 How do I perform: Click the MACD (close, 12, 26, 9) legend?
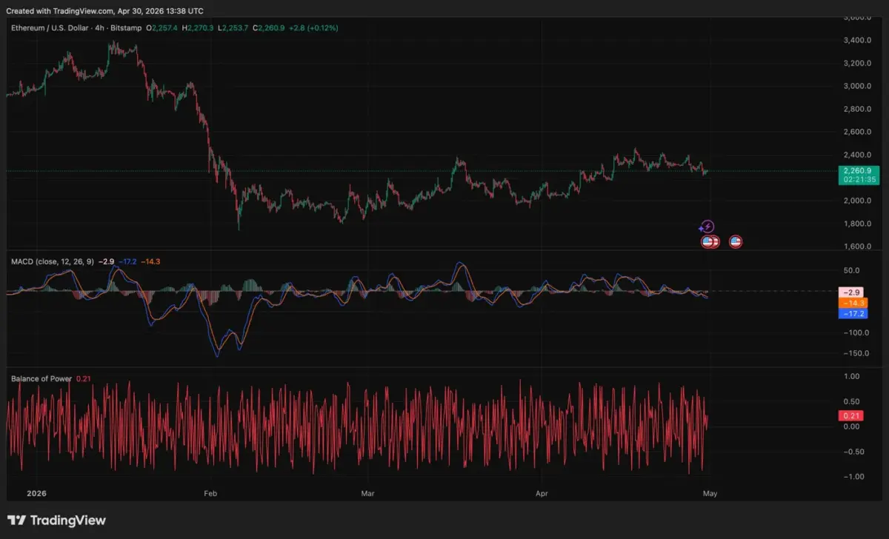[52, 261]
